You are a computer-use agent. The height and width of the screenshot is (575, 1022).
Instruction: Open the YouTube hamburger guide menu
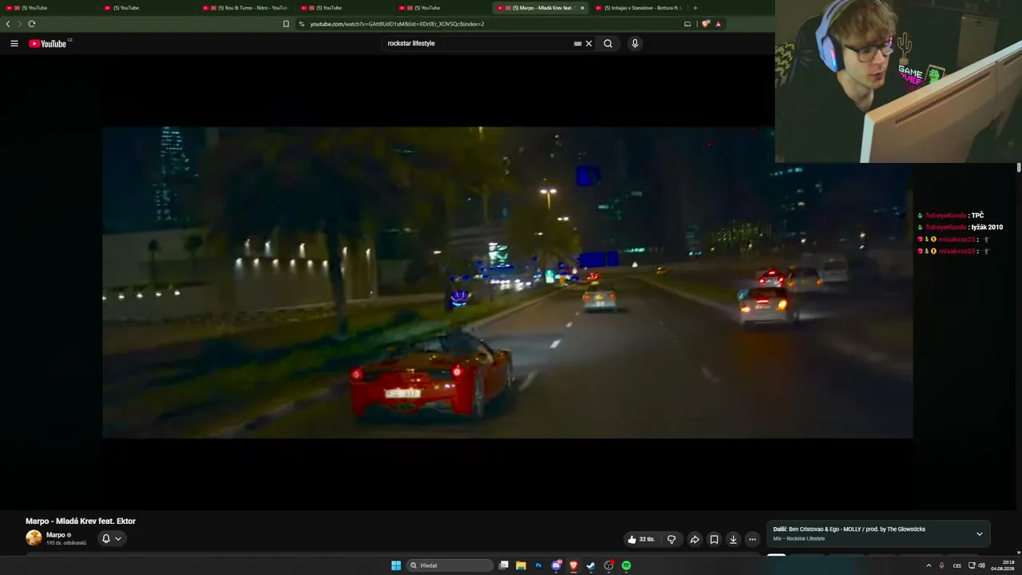[x=14, y=44]
